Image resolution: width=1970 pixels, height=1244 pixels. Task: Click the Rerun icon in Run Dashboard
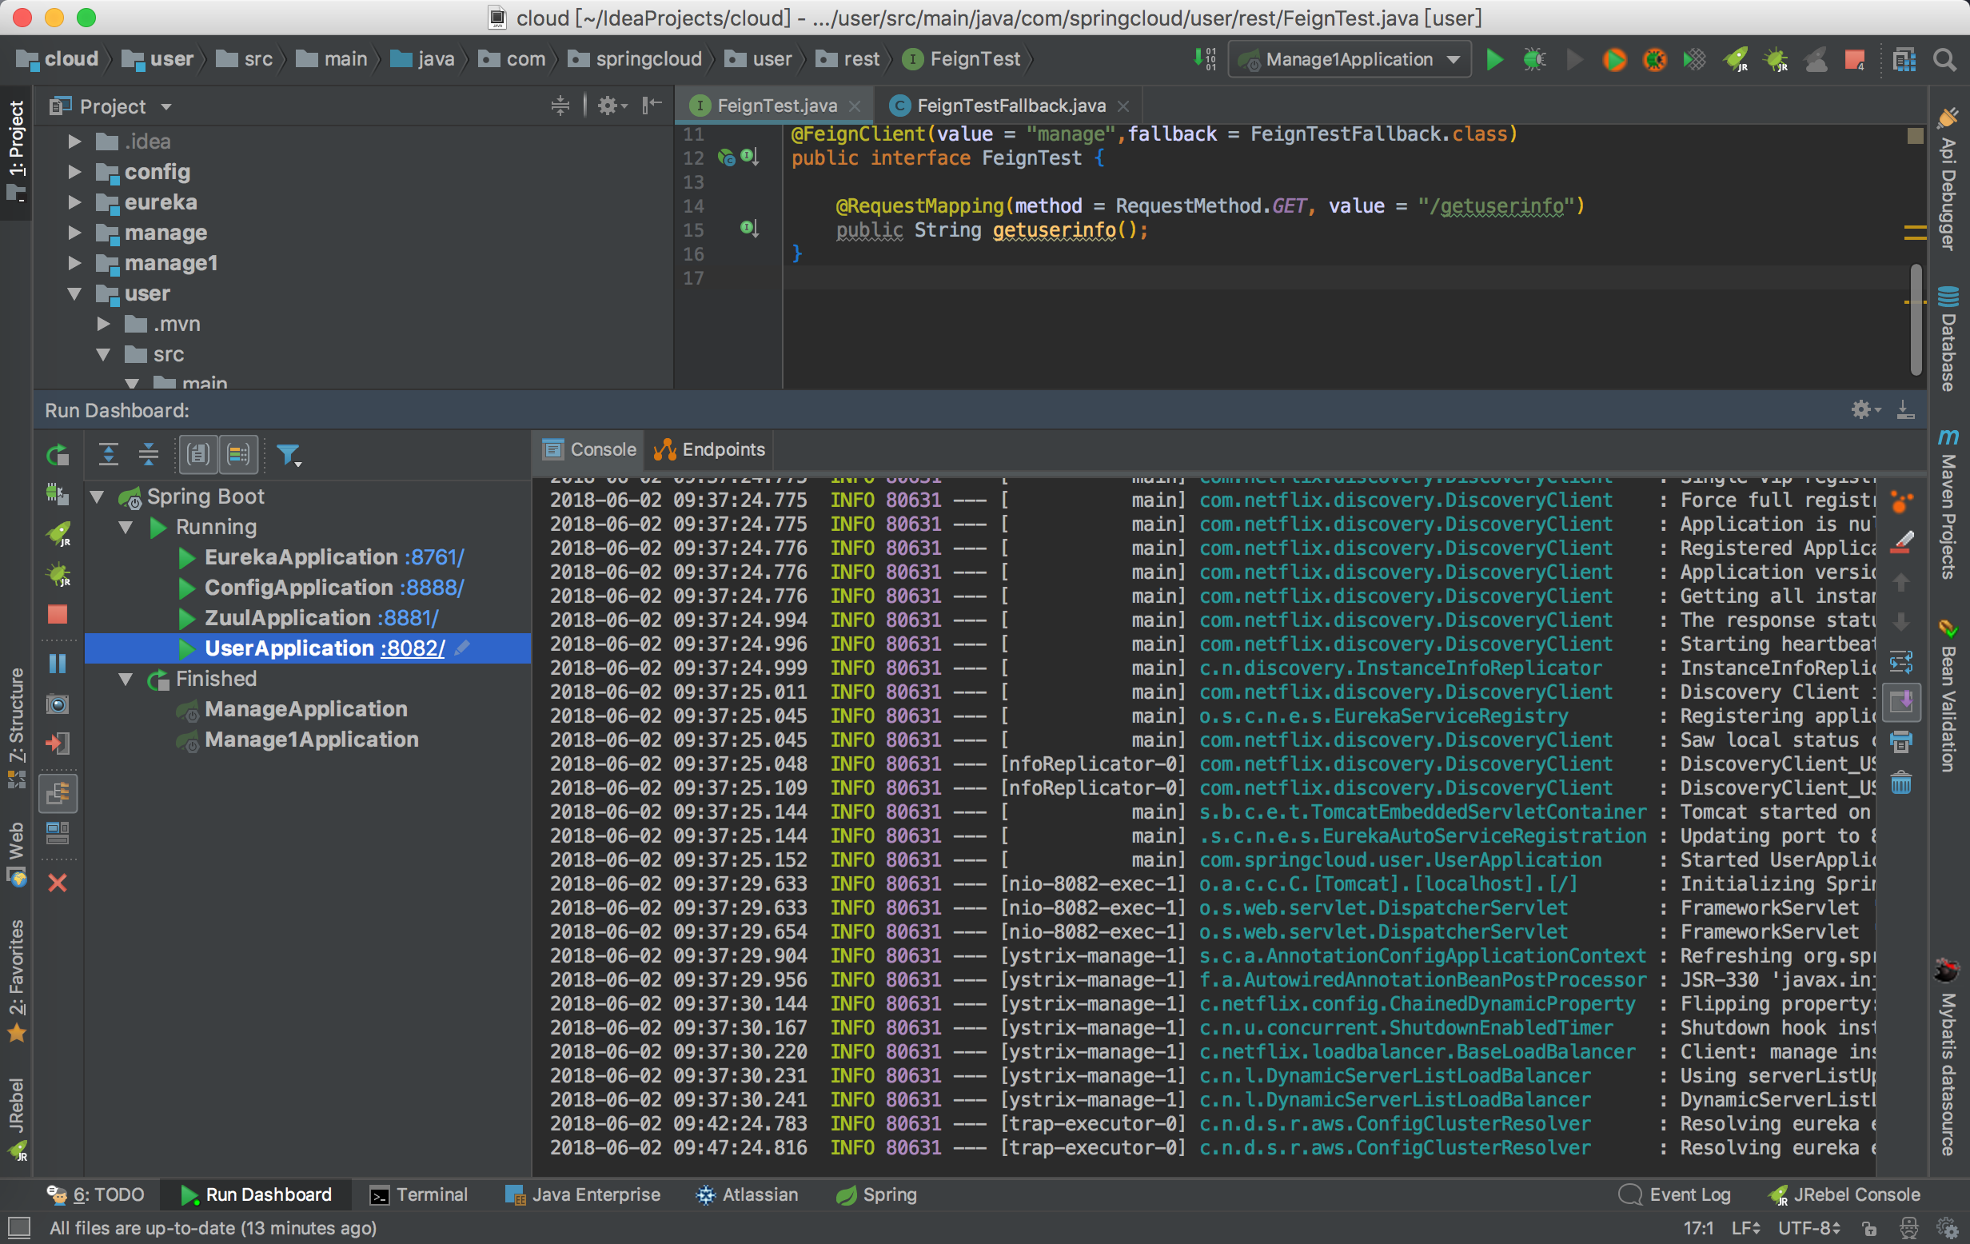click(x=58, y=455)
